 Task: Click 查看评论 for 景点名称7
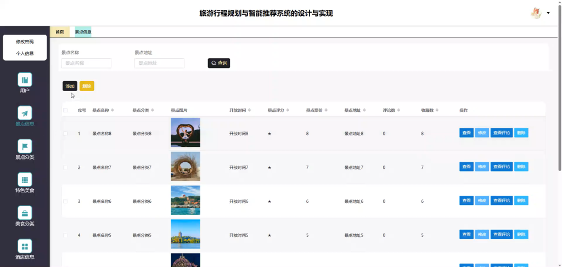[502, 167]
